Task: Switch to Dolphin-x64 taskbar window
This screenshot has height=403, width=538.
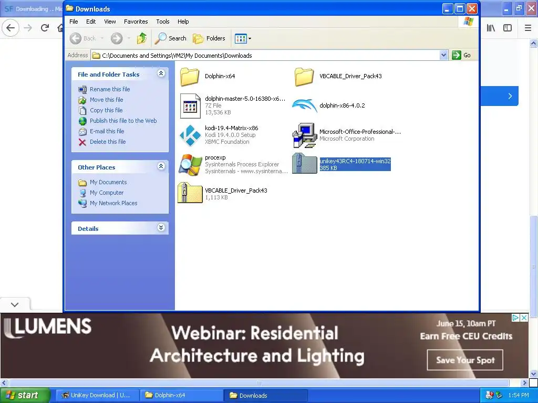Action: (181, 396)
